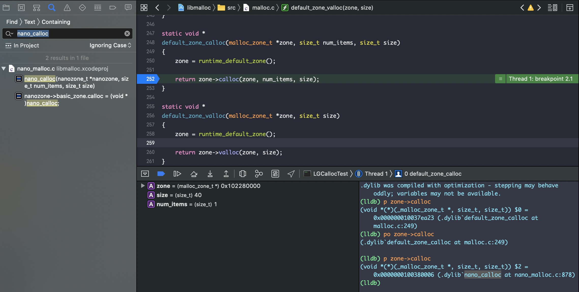
Task: Select the Issue navigator warning icon
Action: point(67,8)
